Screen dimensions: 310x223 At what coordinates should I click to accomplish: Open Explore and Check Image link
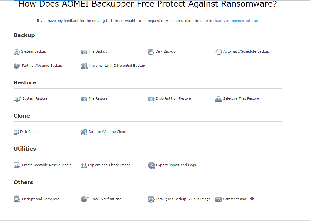pyautogui.click(x=109, y=165)
